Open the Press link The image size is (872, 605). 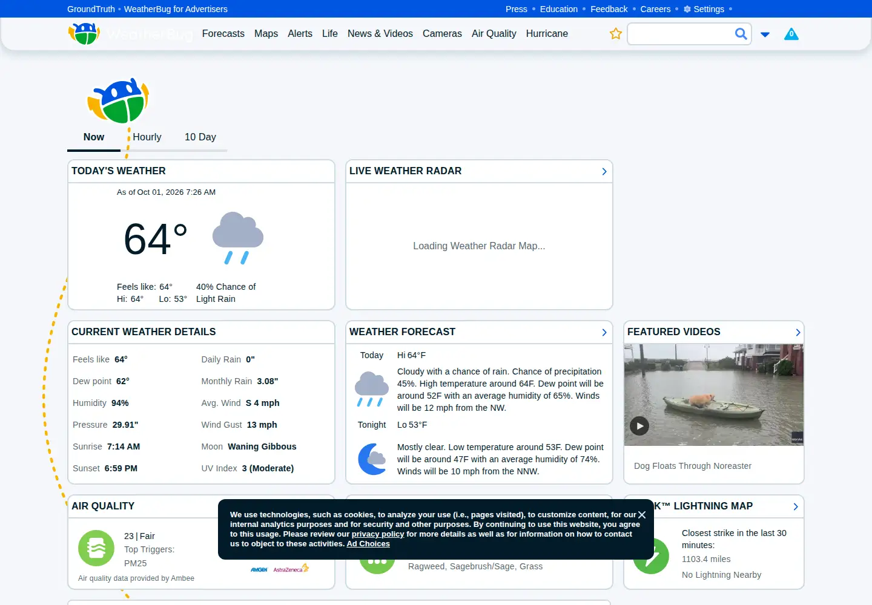point(517,9)
